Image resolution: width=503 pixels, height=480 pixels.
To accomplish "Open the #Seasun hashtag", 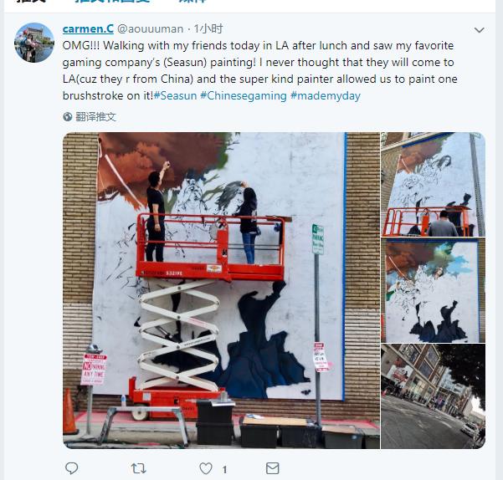I will 175,96.
